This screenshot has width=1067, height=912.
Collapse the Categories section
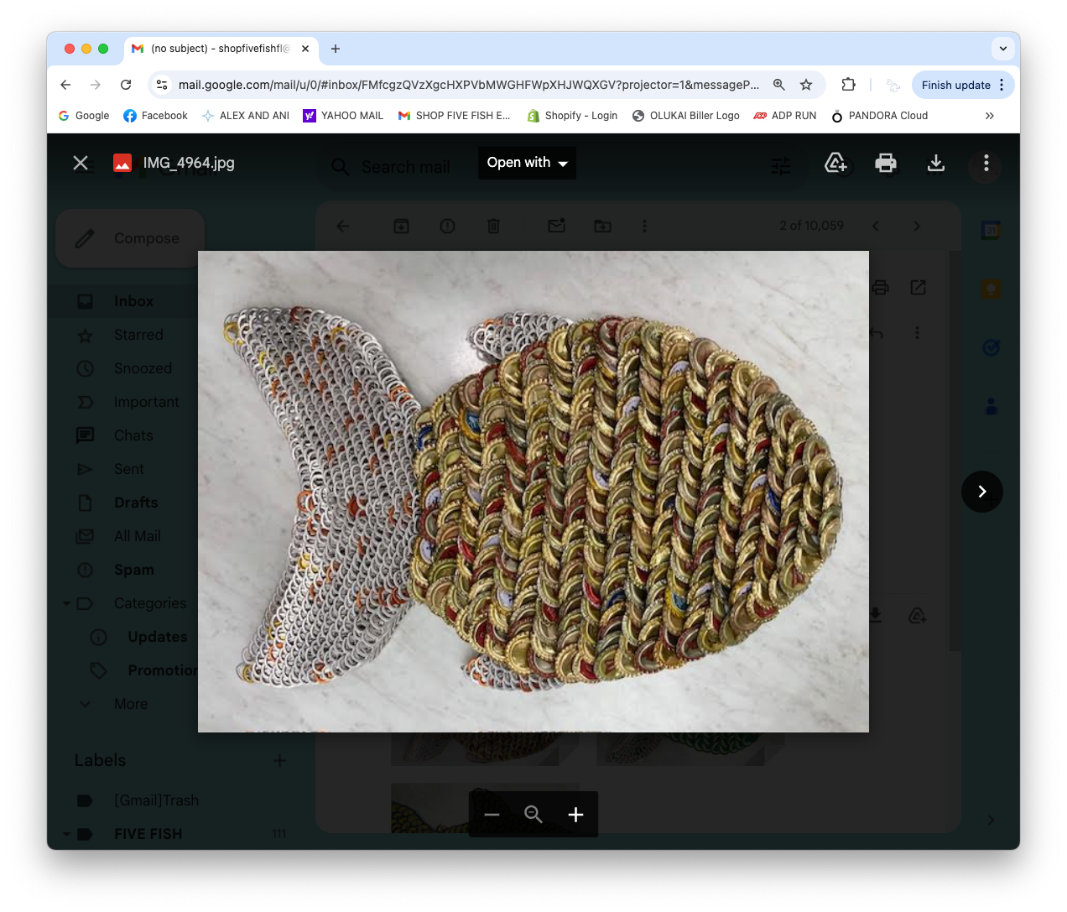point(66,603)
